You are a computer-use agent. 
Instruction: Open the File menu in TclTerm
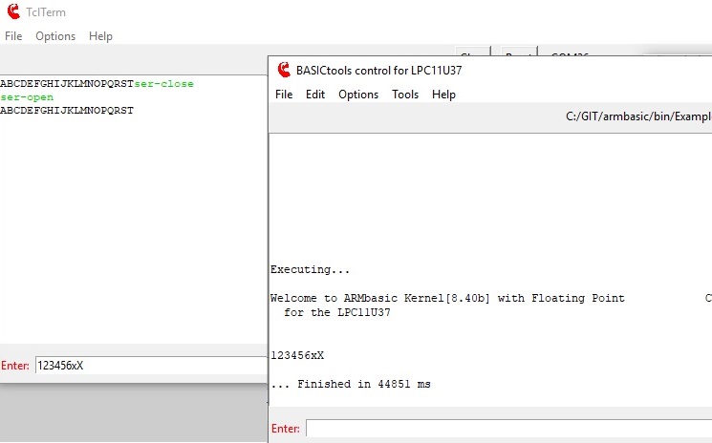coord(13,36)
